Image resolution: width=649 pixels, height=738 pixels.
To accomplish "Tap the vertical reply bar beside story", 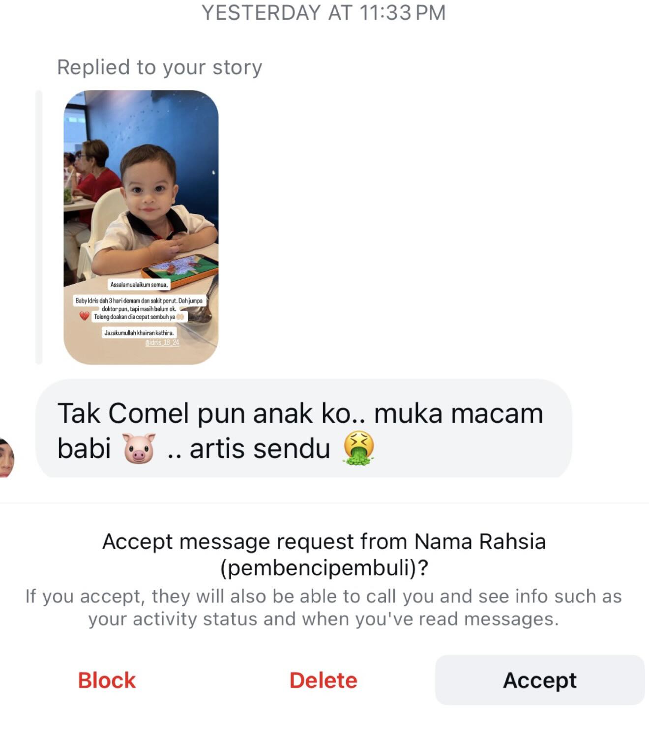I will click(x=39, y=227).
